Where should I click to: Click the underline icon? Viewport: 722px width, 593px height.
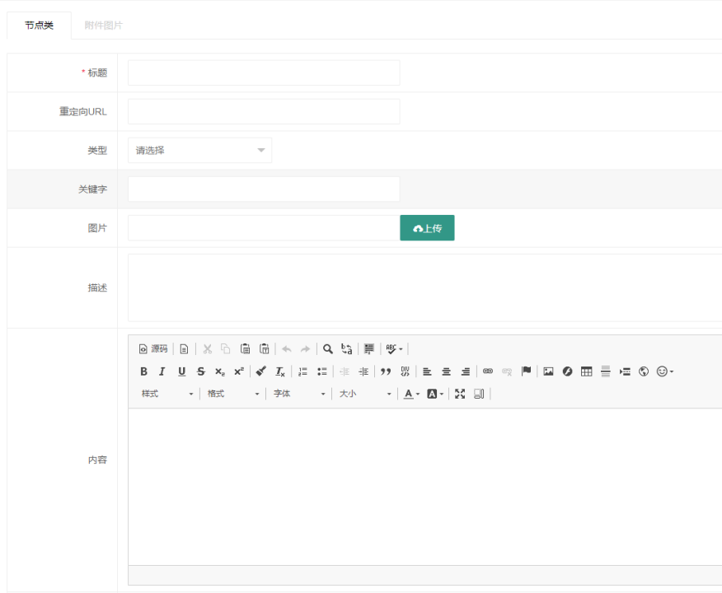click(x=182, y=371)
